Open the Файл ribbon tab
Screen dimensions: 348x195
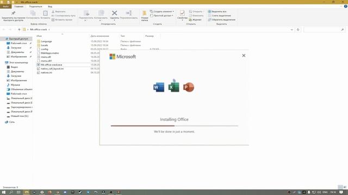[x=6, y=6]
